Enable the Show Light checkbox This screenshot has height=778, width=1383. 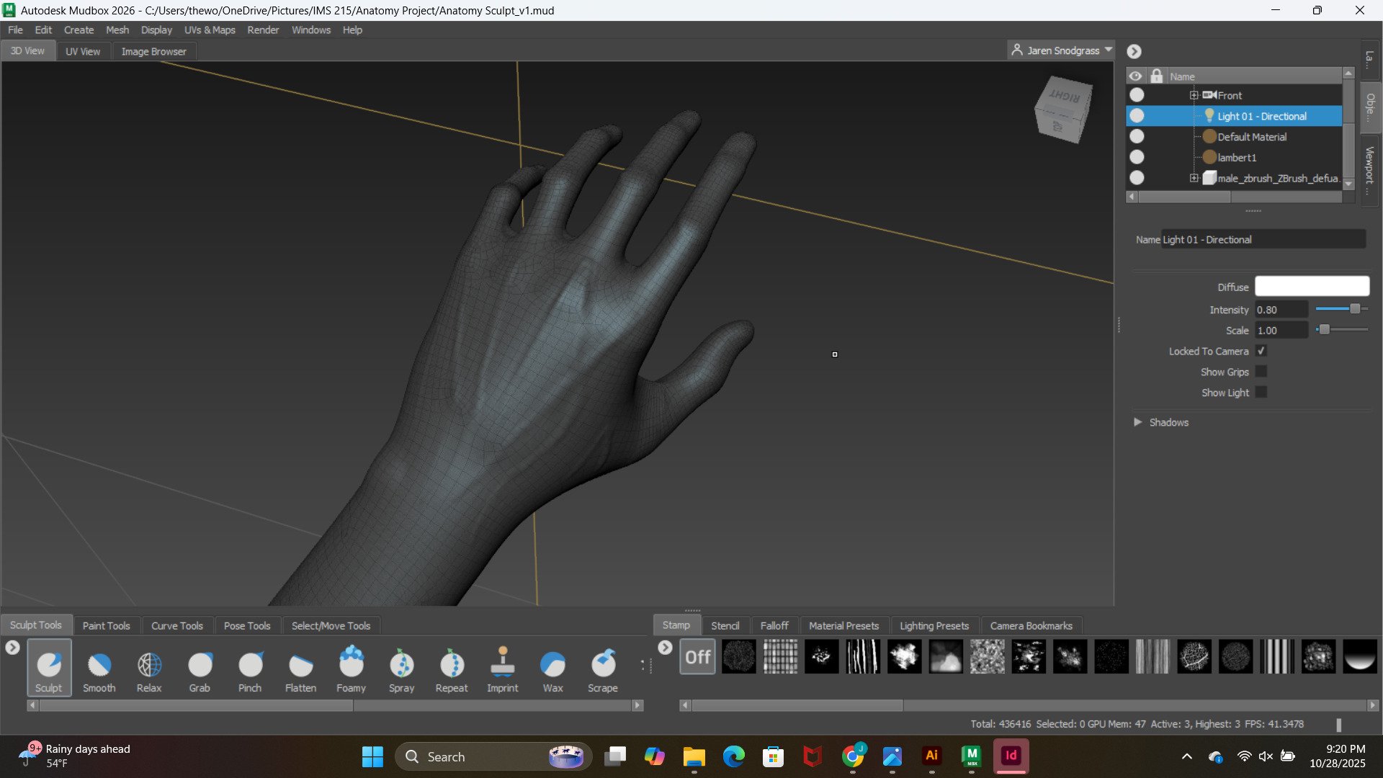1261,393
